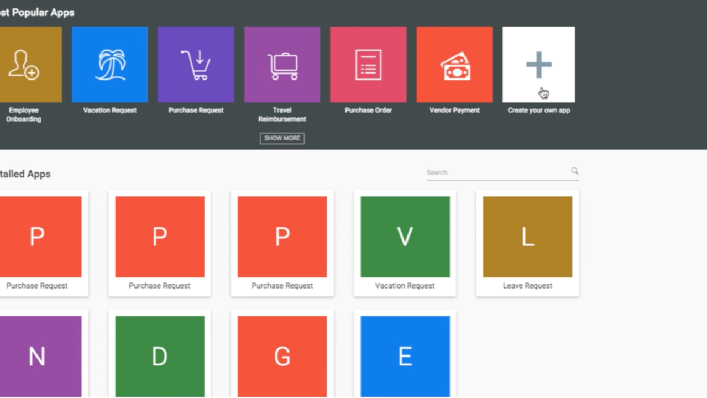The width and height of the screenshot is (707, 398).
Task: Open the Vendor Payment money icon
Action: [454, 65]
